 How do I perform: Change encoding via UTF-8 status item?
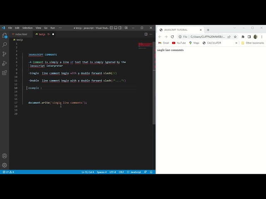point(113,172)
